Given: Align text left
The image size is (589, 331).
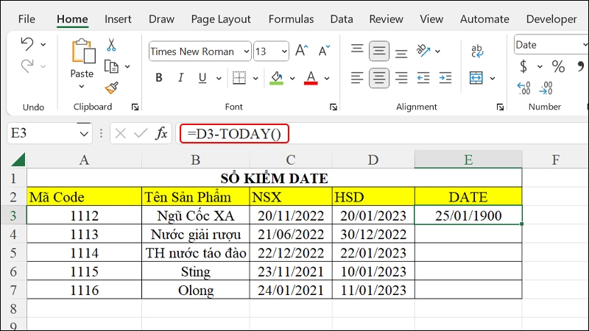Looking at the screenshot, I should click(357, 78).
